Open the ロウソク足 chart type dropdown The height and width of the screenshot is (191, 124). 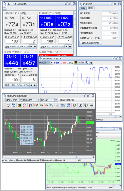pyautogui.click(x=21, y=100)
